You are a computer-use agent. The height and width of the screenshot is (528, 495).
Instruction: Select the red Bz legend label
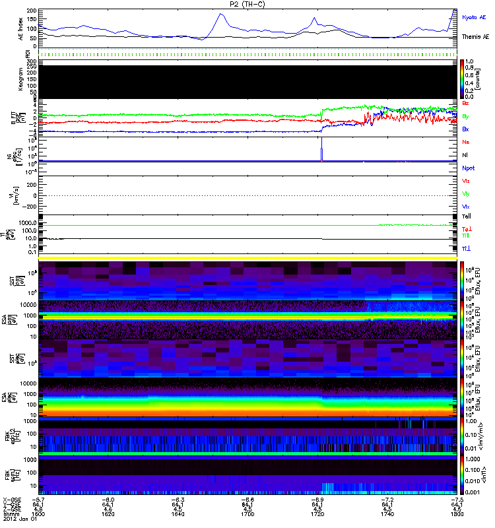(x=465, y=103)
